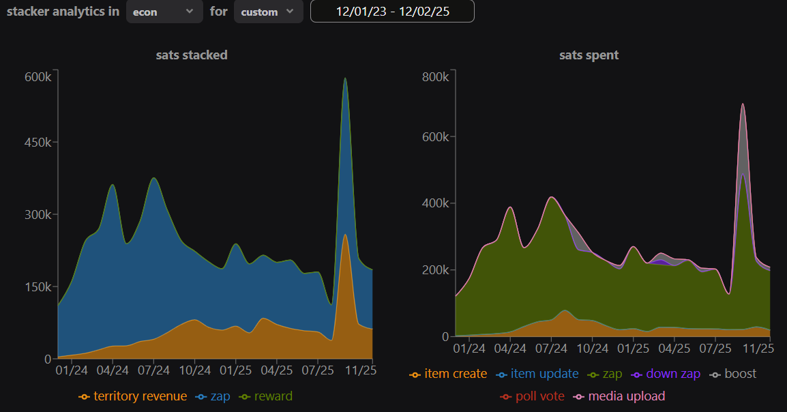Hide the territory revenue series via its label
787x412 pixels.
(x=140, y=396)
